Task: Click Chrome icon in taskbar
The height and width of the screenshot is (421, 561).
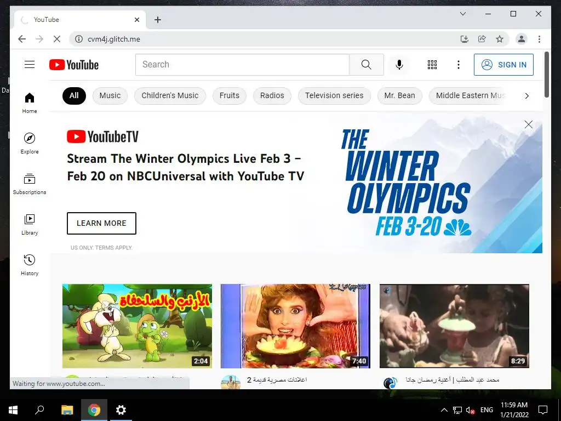Action: point(94,410)
